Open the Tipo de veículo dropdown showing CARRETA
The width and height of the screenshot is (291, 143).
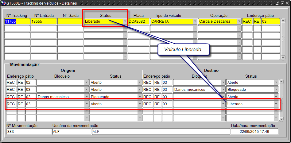195,21
